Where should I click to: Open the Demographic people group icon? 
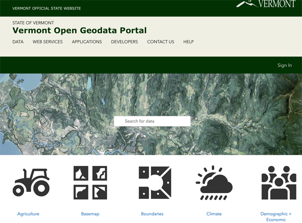pos(279,182)
